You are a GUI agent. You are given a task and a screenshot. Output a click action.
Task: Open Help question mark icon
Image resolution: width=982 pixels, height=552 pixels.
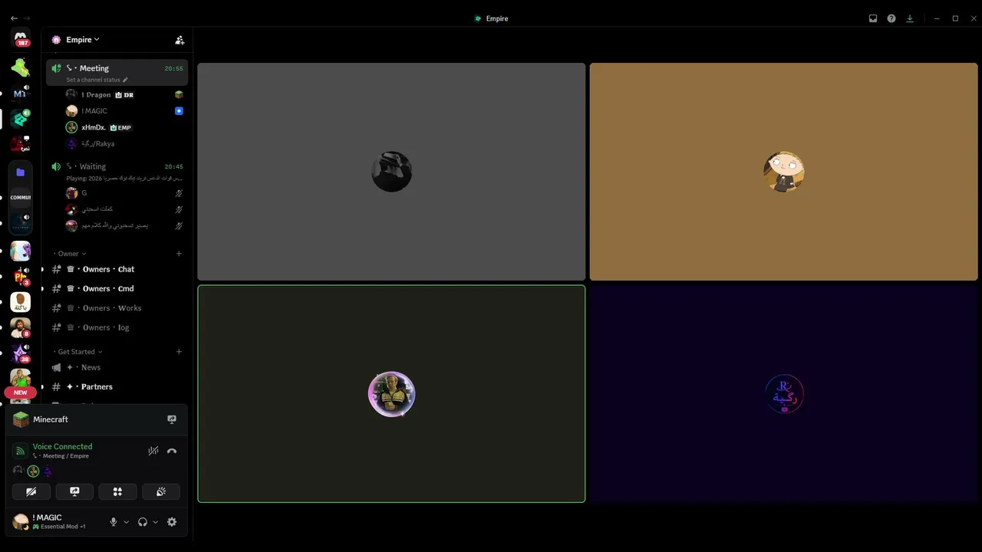coord(891,18)
